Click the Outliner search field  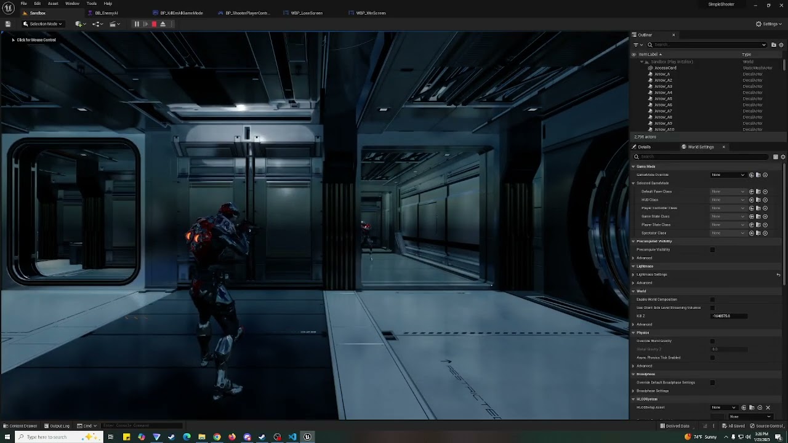tap(707, 45)
